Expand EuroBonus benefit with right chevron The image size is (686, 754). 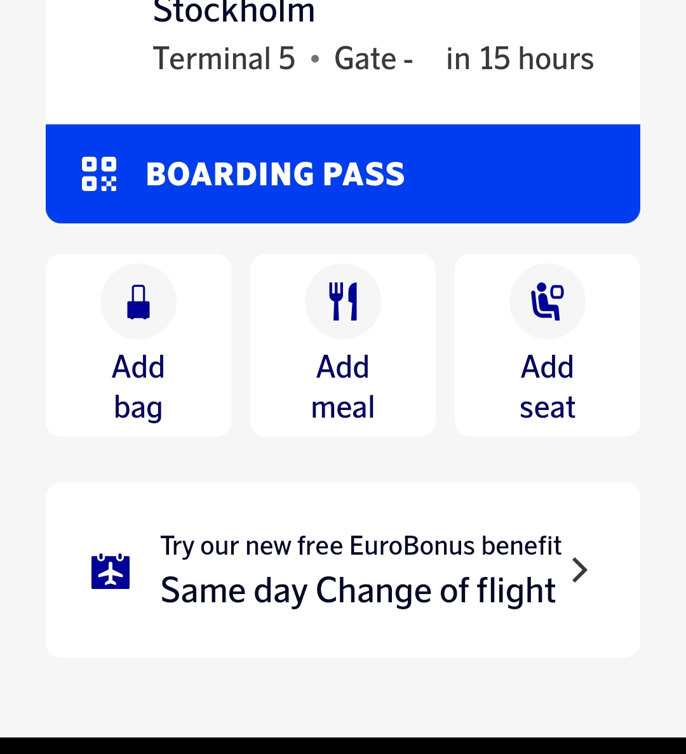(579, 570)
